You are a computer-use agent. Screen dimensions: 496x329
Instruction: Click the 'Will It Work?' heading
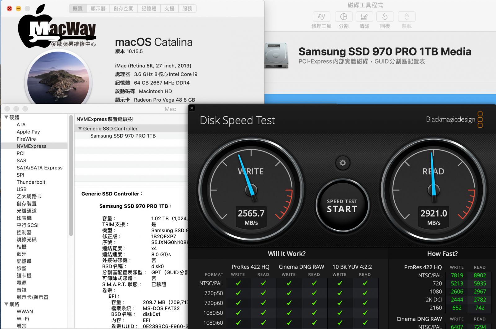(287, 254)
